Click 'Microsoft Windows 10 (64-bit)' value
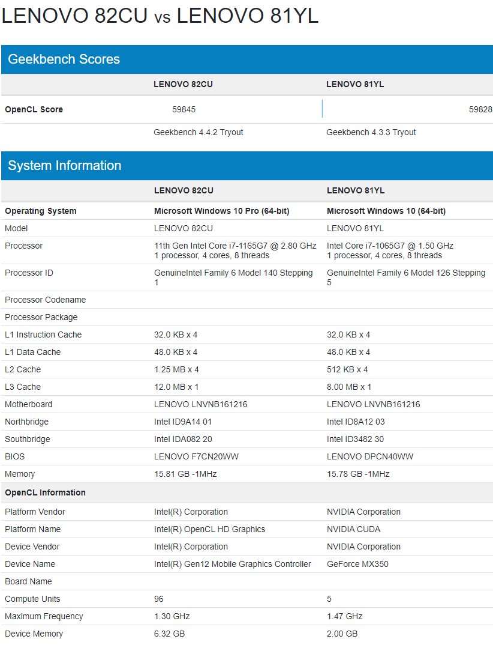Screen dimensions: 493x651 tap(386, 211)
